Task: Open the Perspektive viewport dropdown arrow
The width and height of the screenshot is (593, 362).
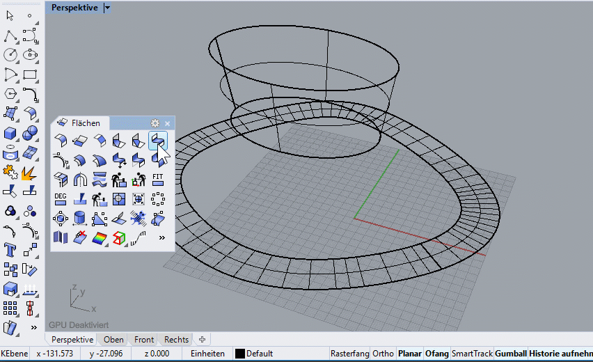Action: (107, 8)
